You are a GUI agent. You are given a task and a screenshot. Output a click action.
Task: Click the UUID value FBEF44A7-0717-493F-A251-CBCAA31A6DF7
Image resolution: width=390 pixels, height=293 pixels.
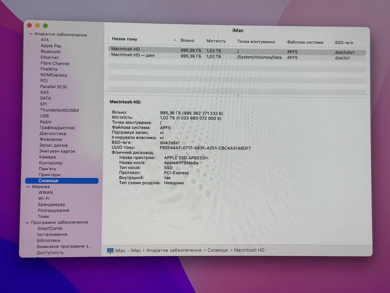tap(205, 148)
